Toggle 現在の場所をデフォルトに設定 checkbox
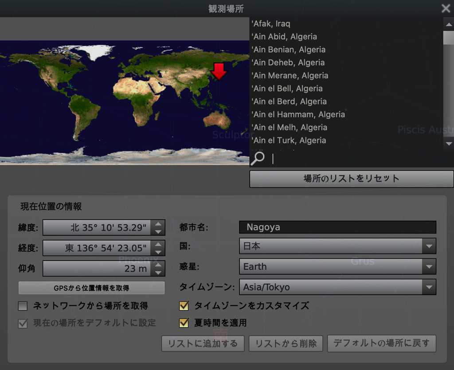This screenshot has height=370, width=454. (x=23, y=323)
